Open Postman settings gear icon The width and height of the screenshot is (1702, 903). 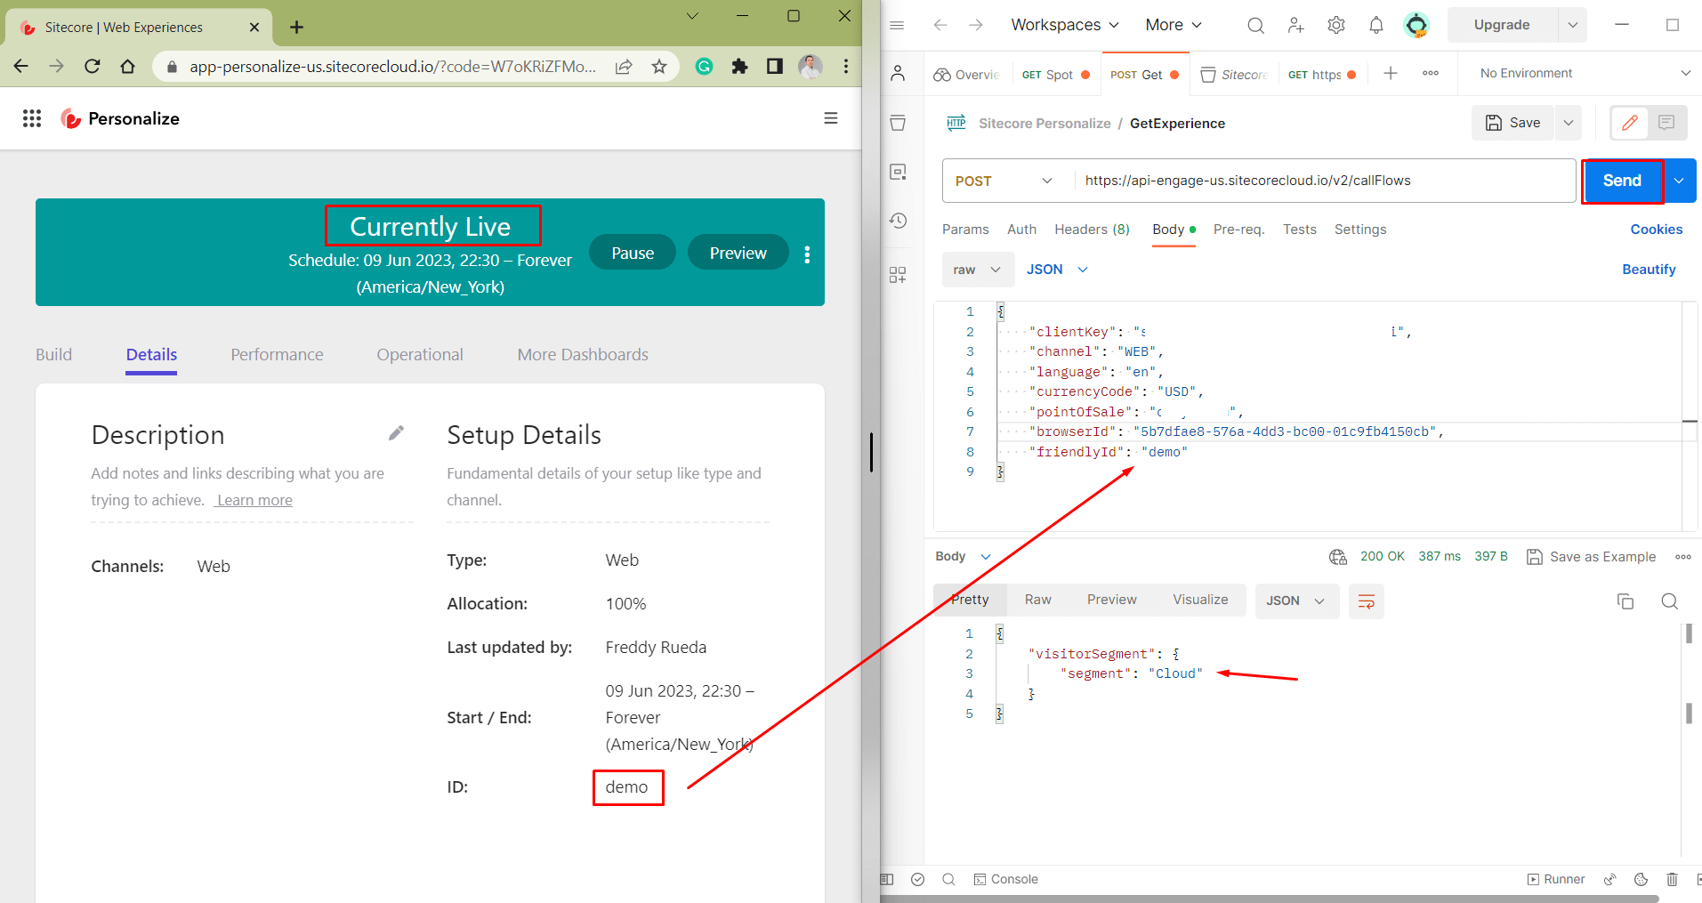pyautogui.click(x=1335, y=25)
